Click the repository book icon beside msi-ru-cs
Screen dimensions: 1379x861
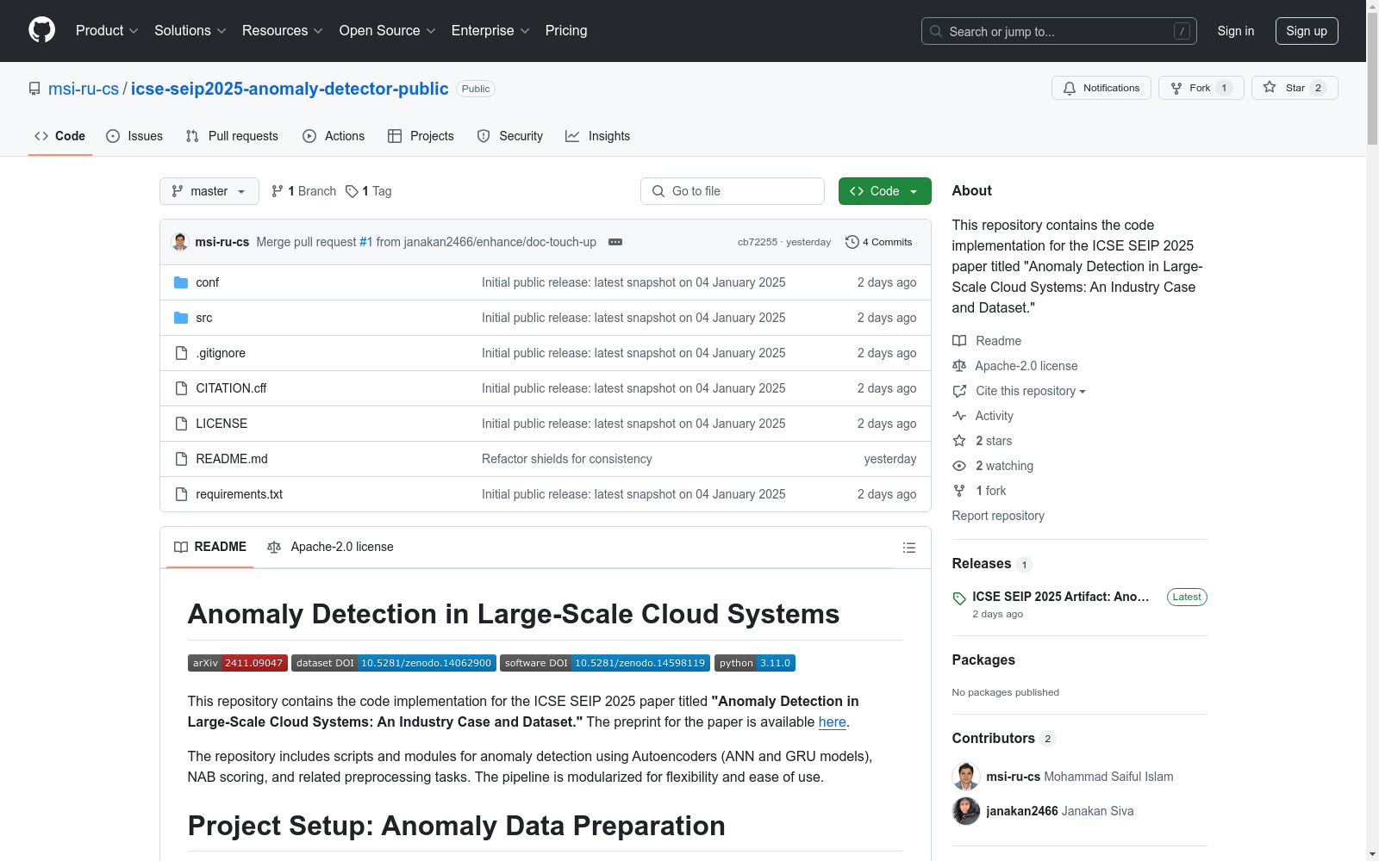click(x=34, y=89)
